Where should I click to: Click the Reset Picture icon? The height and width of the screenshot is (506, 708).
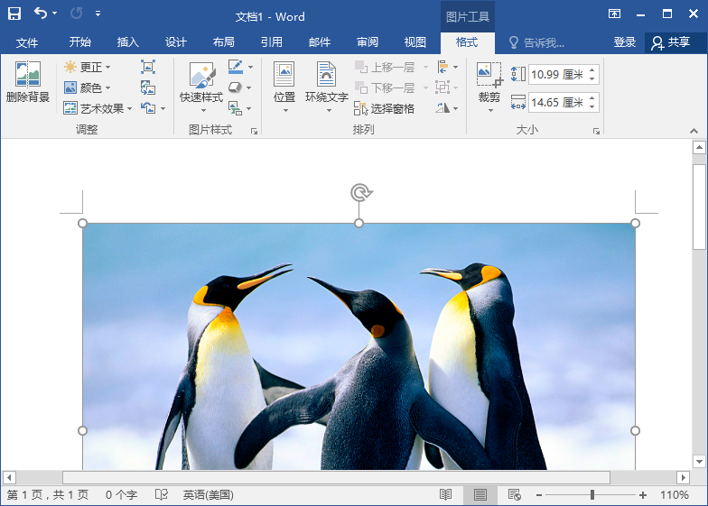pyautogui.click(x=149, y=108)
